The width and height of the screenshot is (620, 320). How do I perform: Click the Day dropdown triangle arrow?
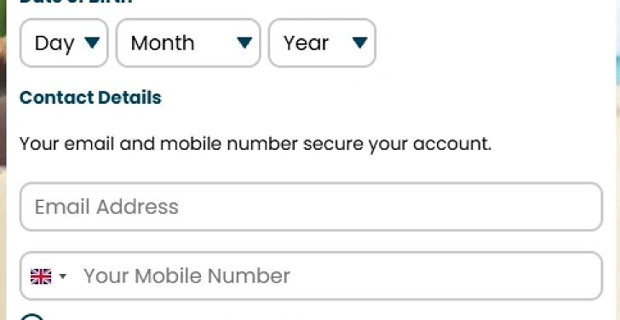92,43
